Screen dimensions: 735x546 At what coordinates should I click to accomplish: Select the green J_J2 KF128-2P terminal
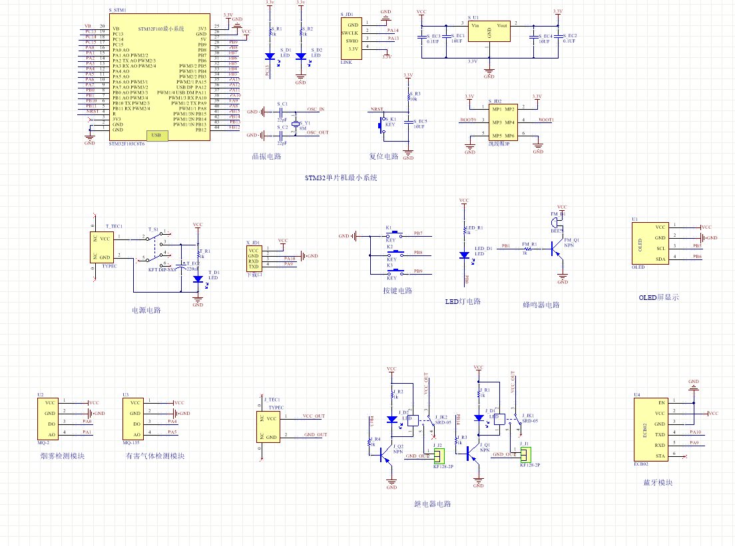[x=439, y=456]
